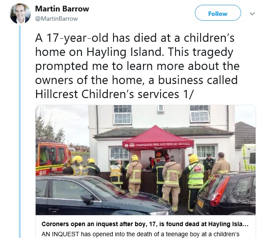This screenshot has width=271, height=238.
Task: Click the blue thread line under the avatar
Action: [x=20, y=132]
